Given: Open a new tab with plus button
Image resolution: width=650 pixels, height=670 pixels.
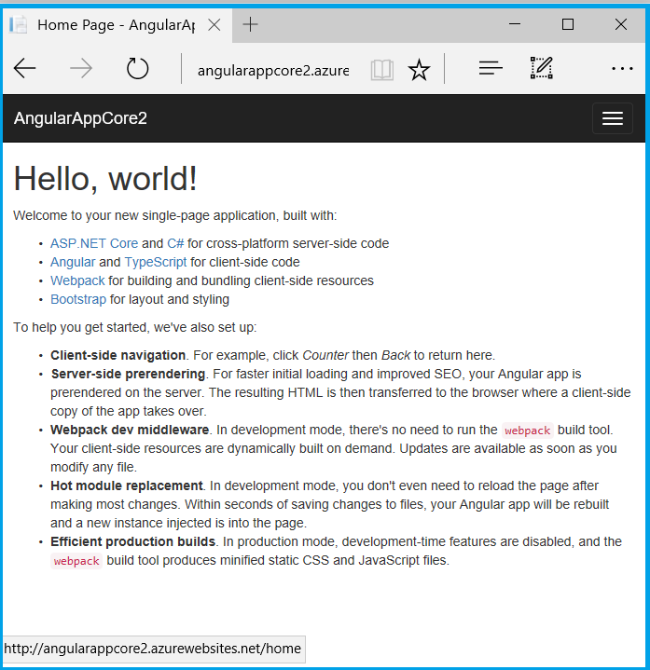Looking at the screenshot, I should (x=250, y=25).
